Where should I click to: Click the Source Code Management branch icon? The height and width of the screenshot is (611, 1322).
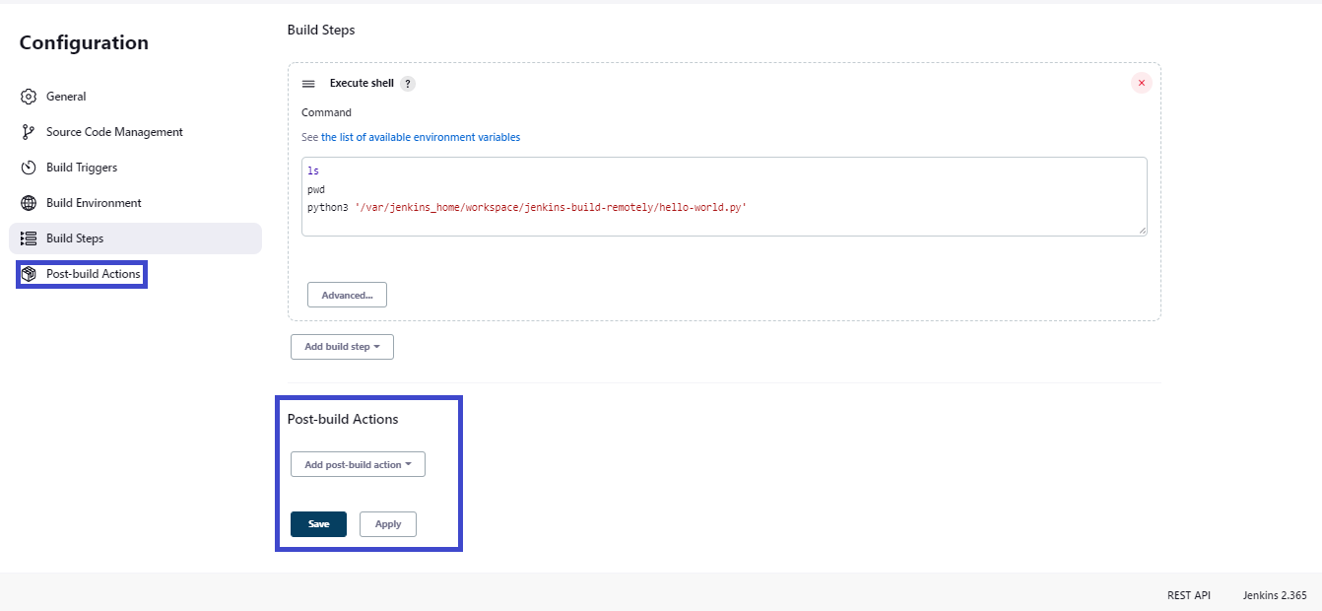click(29, 132)
